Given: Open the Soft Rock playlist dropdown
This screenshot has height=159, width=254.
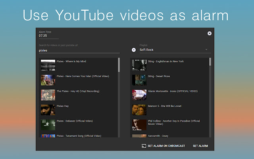Looking at the screenshot, I should [x=175, y=50].
